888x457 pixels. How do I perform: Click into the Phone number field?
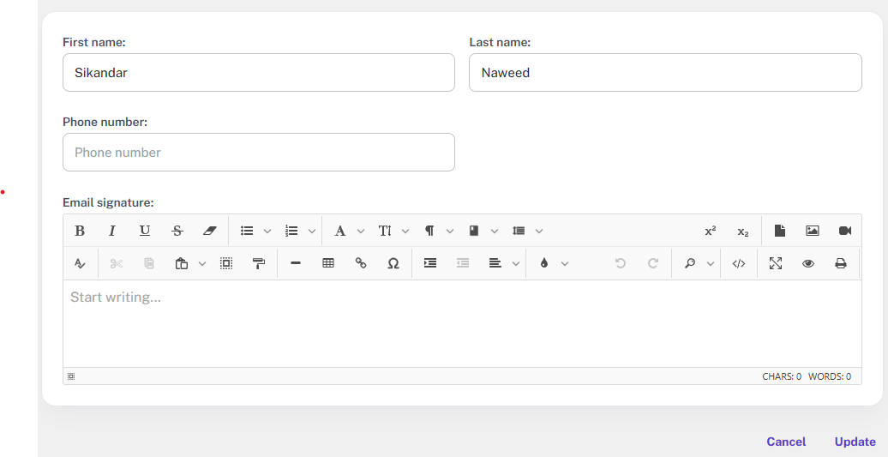(x=258, y=152)
